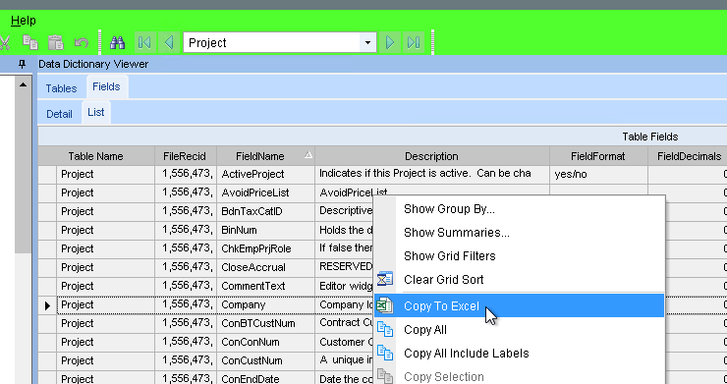Select the ConBTCustNum field name cell

[x=265, y=323]
